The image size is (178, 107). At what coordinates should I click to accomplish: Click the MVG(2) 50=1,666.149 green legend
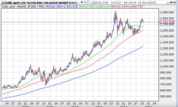[x=94, y=7]
